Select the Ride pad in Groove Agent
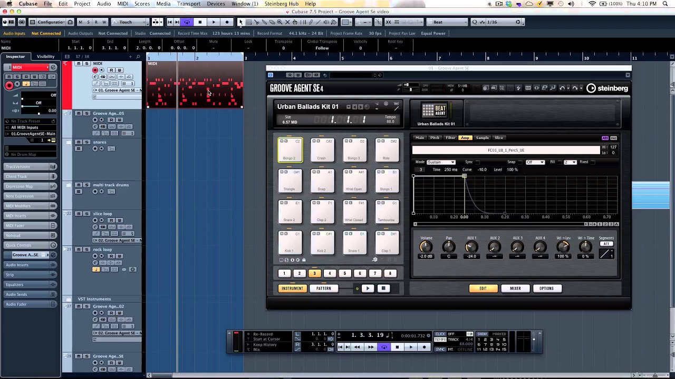The width and height of the screenshot is (675, 379). 387,150
